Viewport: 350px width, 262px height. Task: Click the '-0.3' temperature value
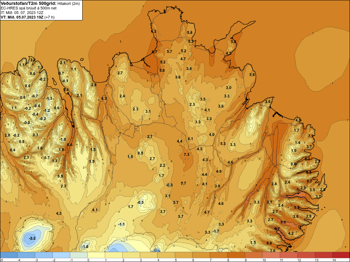click(169, 185)
